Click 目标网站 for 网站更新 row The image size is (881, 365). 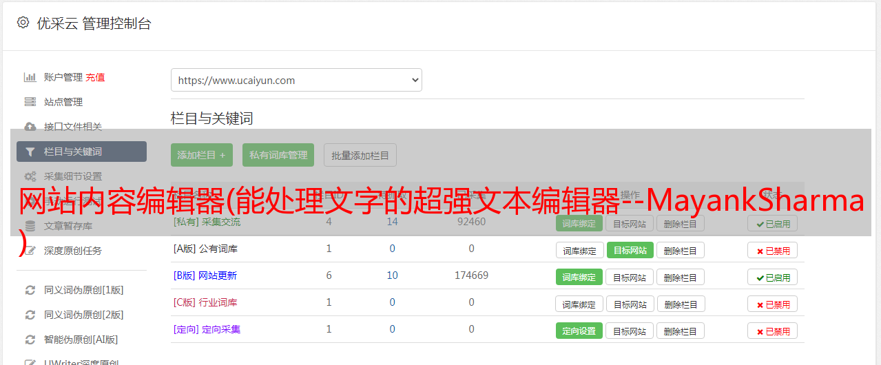[x=630, y=277]
